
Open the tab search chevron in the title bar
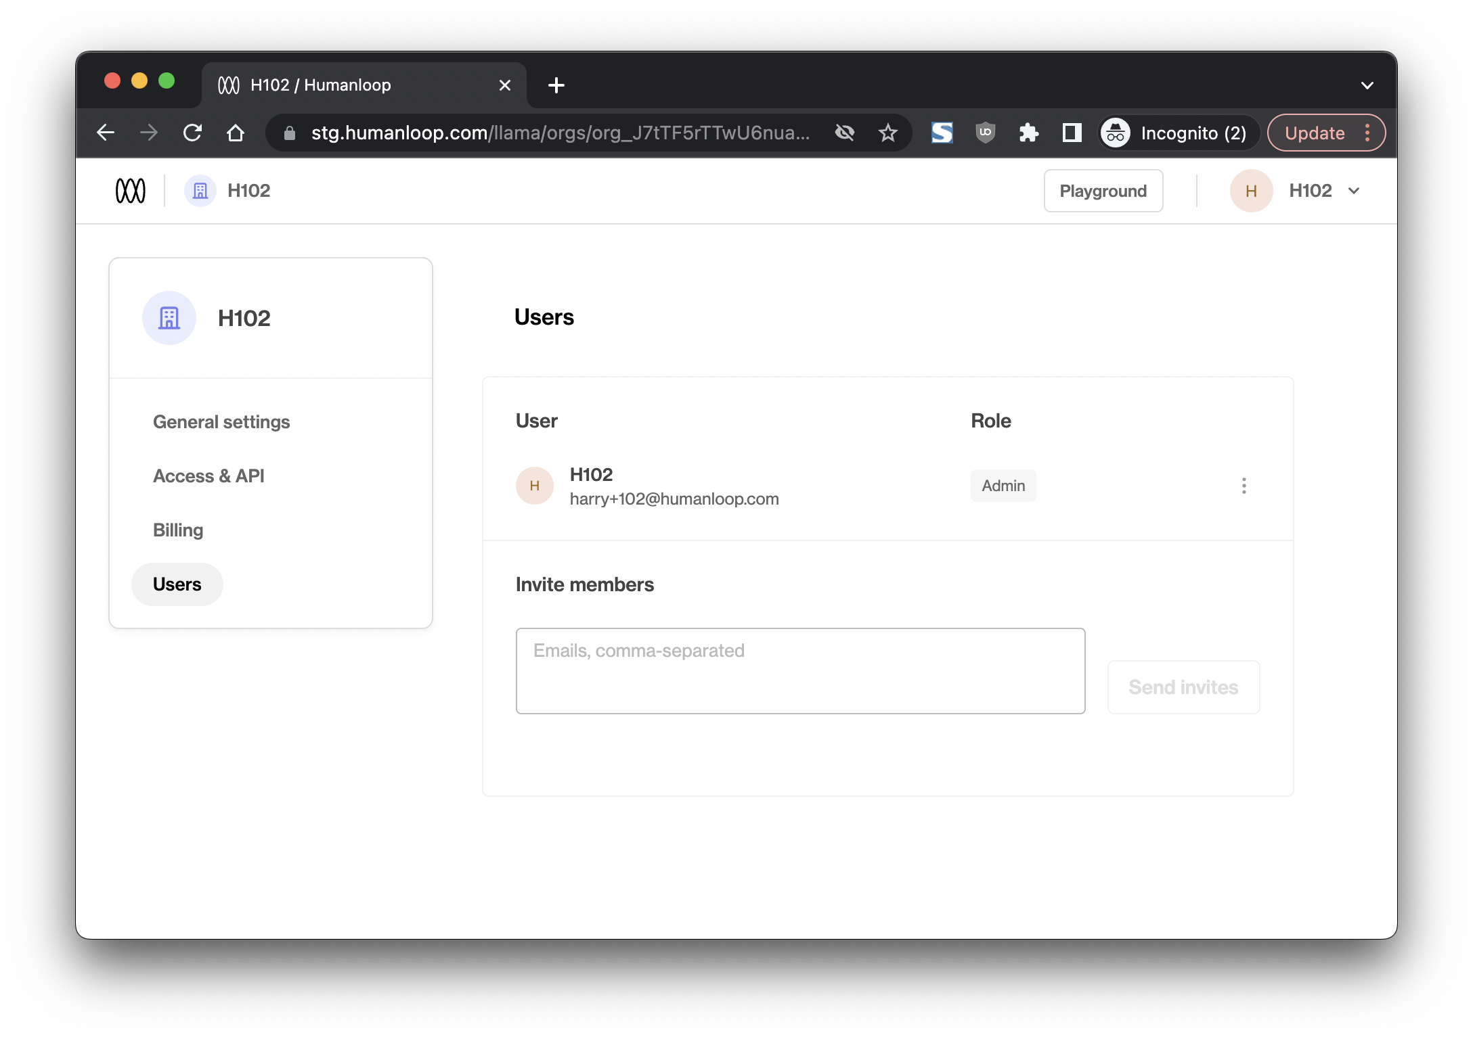(x=1367, y=85)
